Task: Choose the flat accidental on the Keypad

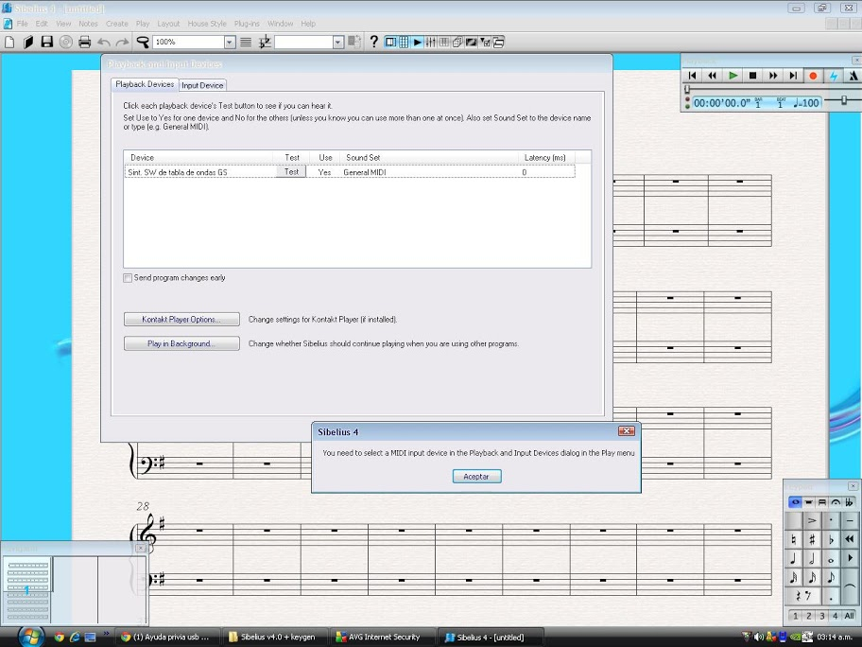Action: (831, 539)
